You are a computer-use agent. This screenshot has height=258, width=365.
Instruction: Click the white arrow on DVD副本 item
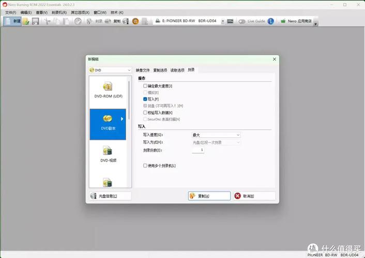122,119
